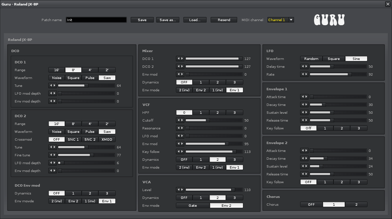Viewport: 392px width, 219px height.
Task: Select Square waveform for DCO 1
Action: 73,78
